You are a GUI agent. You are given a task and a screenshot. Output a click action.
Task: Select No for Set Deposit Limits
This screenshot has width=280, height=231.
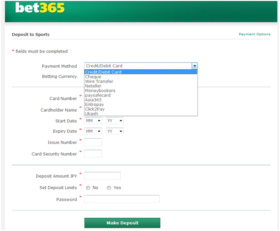88,188
